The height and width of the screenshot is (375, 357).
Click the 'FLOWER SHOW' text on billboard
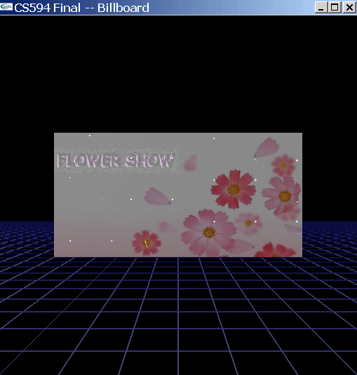(x=115, y=161)
